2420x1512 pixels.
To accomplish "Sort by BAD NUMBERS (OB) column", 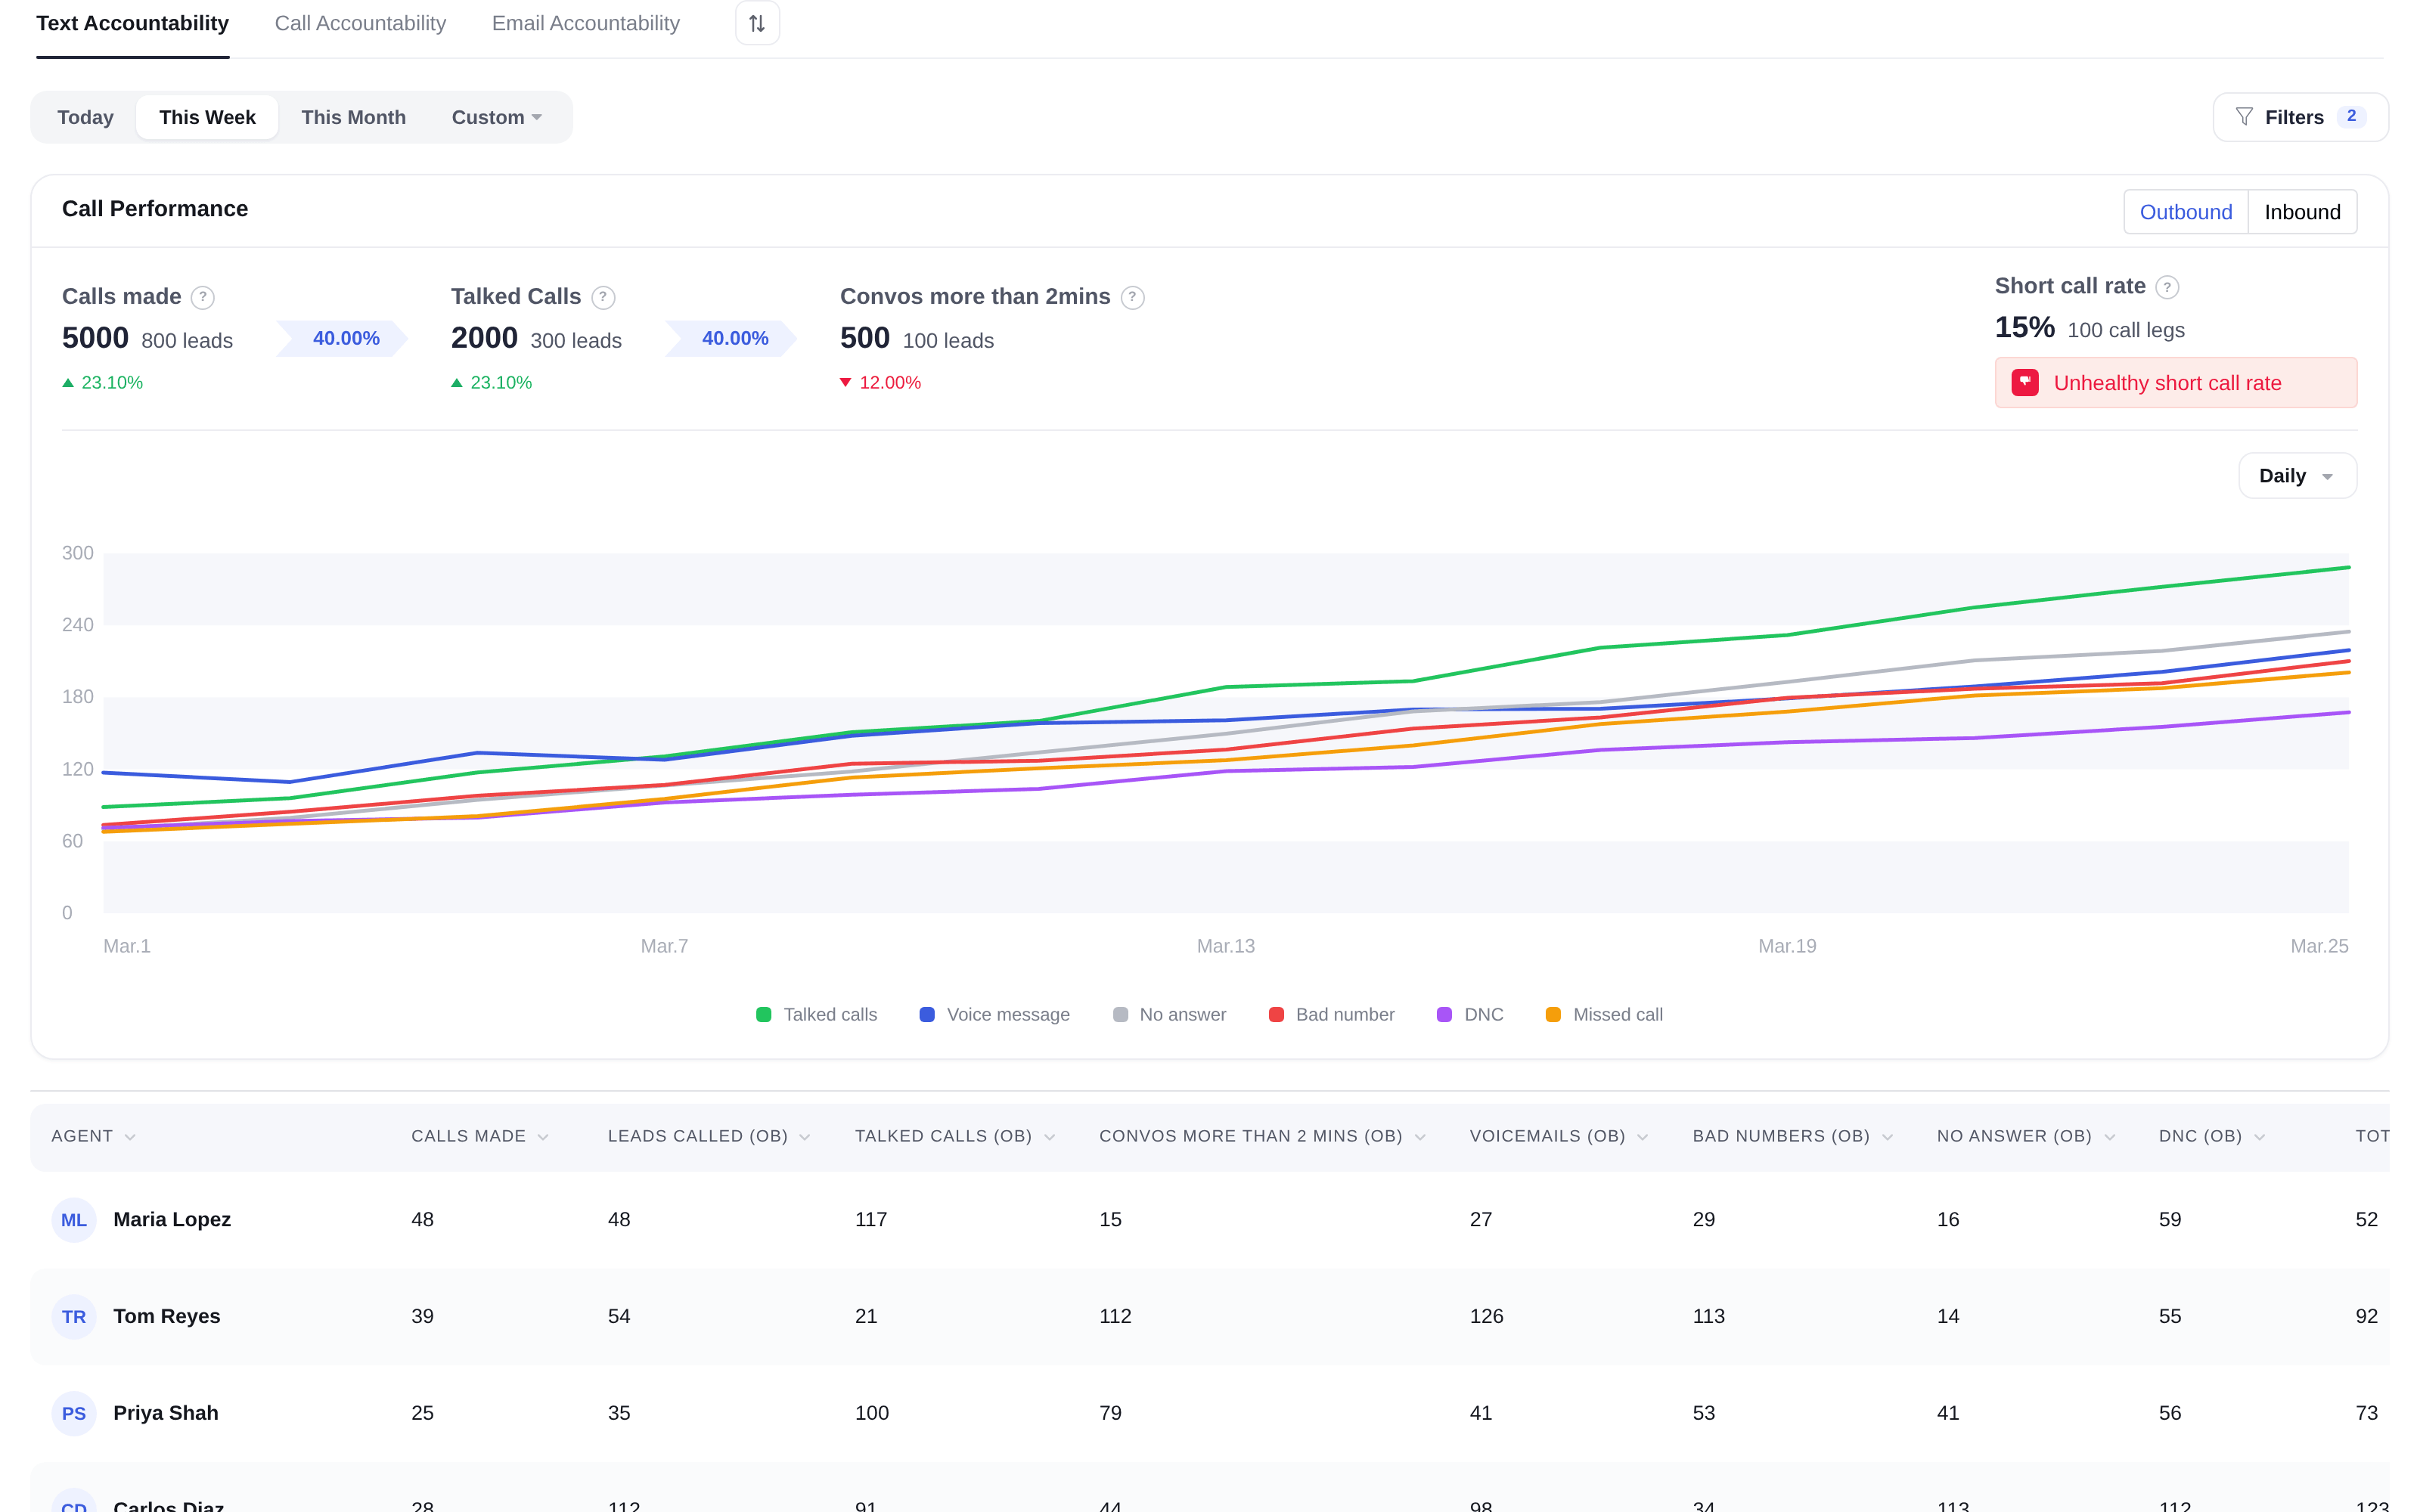I will pos(1793,1136).
